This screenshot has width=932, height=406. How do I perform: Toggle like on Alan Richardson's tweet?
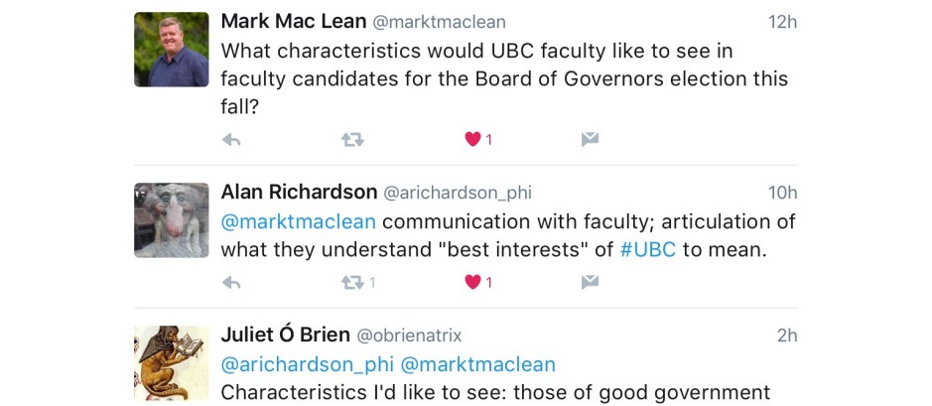tap(473, 283)
